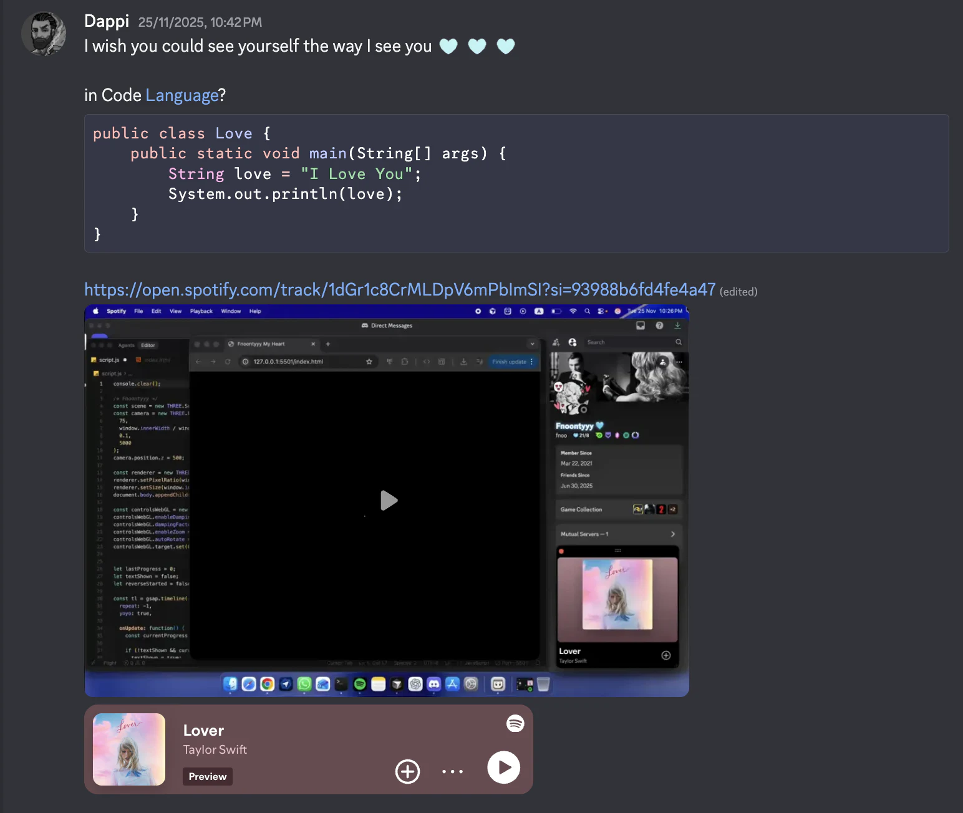
Task: Play the attached screen recording video
Action: 389,500
